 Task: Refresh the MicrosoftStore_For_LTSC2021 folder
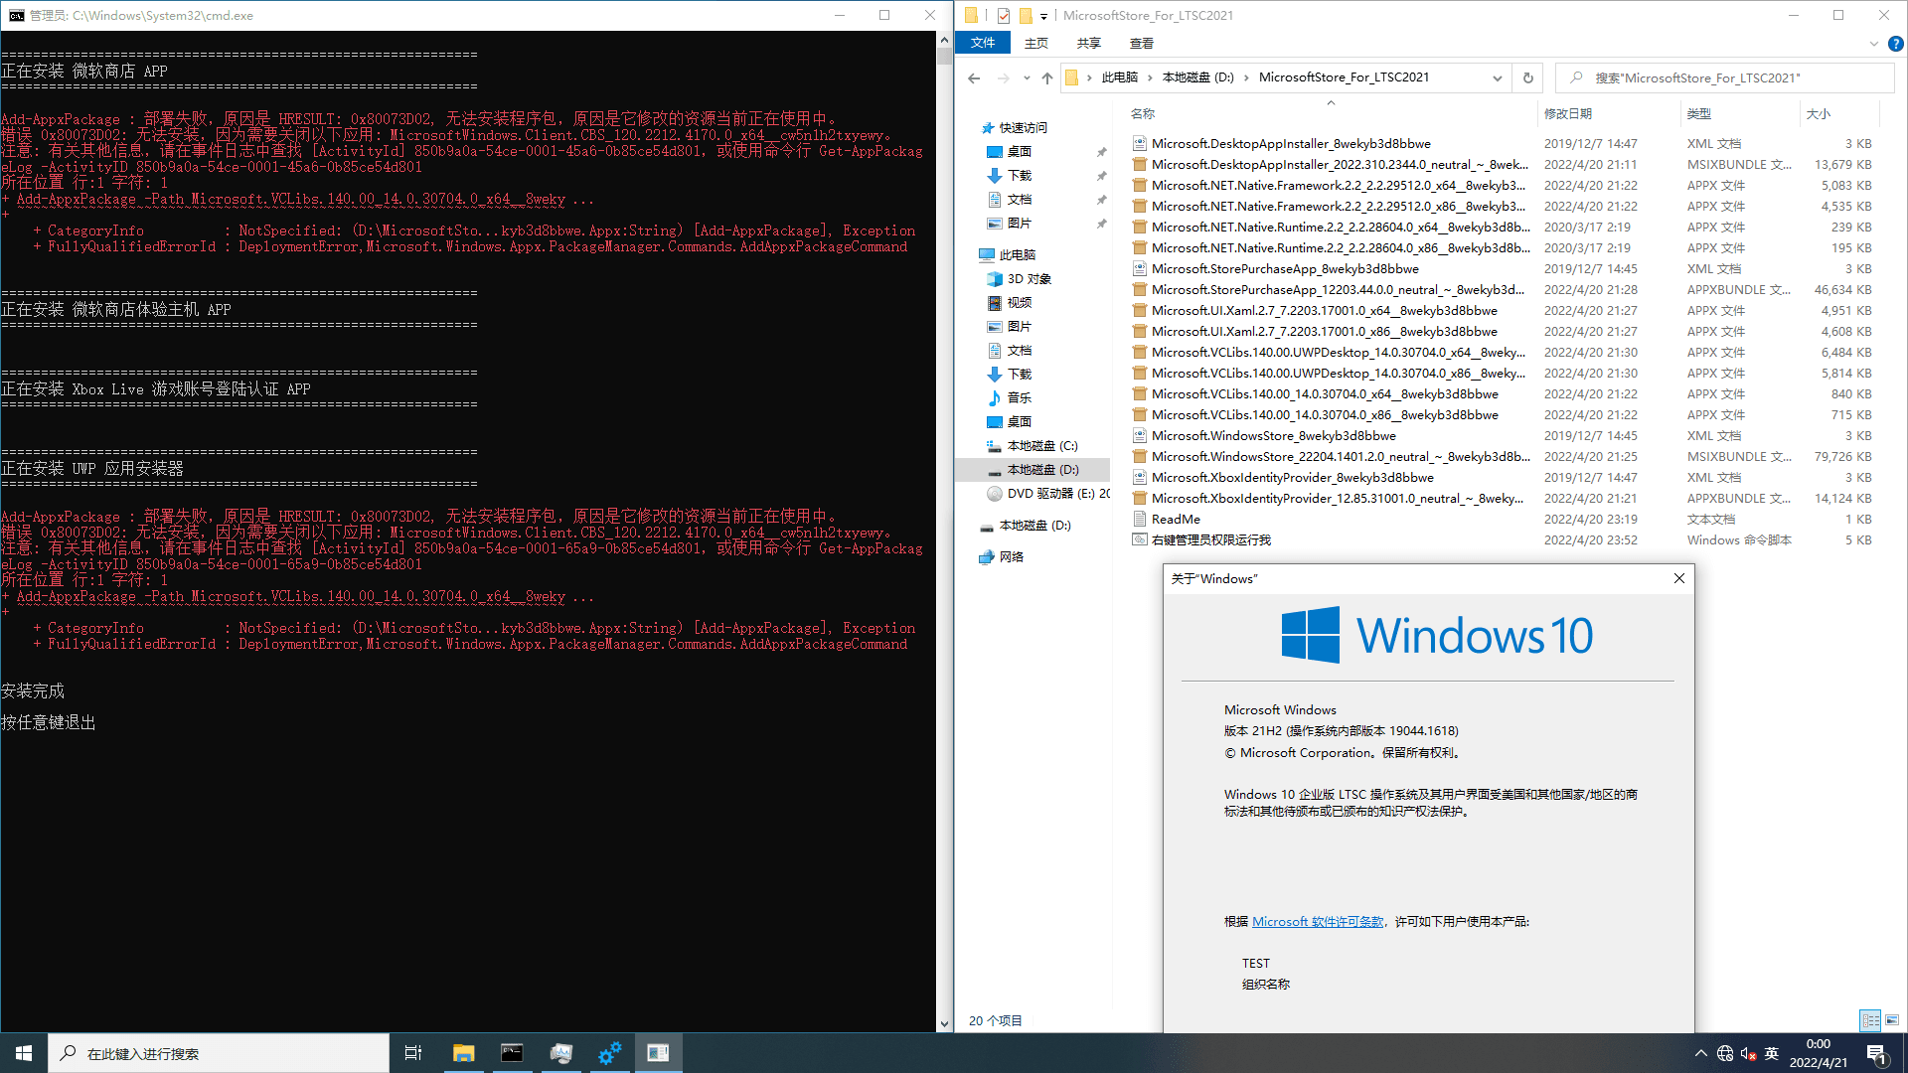(1528, 77)
